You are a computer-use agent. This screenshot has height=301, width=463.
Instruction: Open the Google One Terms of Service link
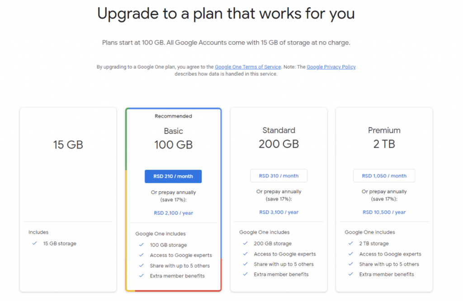pyautogui.click(x=248, y=67)
